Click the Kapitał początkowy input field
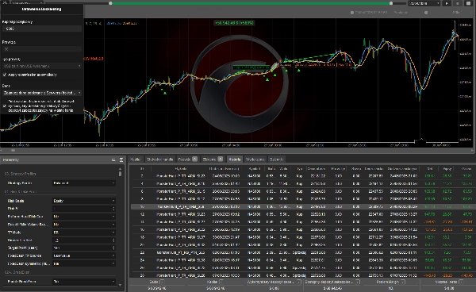Screen dimensions: 476x292 tap(42, 29)
